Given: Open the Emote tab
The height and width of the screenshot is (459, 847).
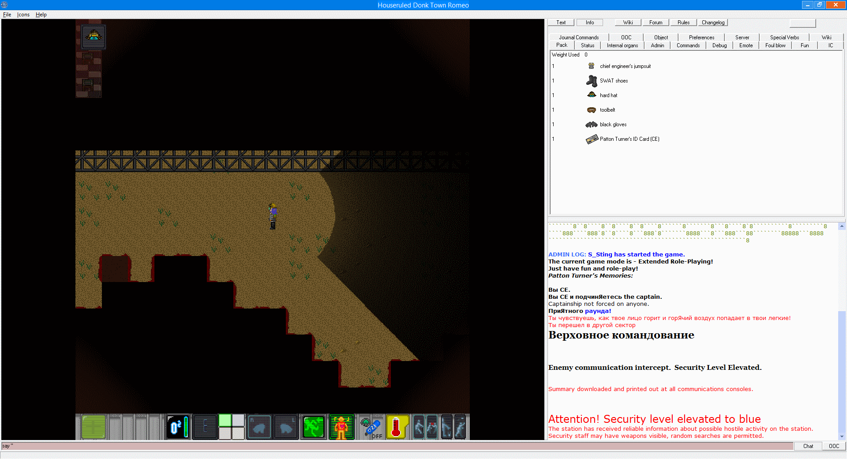Looking at the screenshot, I should [746, 45].
